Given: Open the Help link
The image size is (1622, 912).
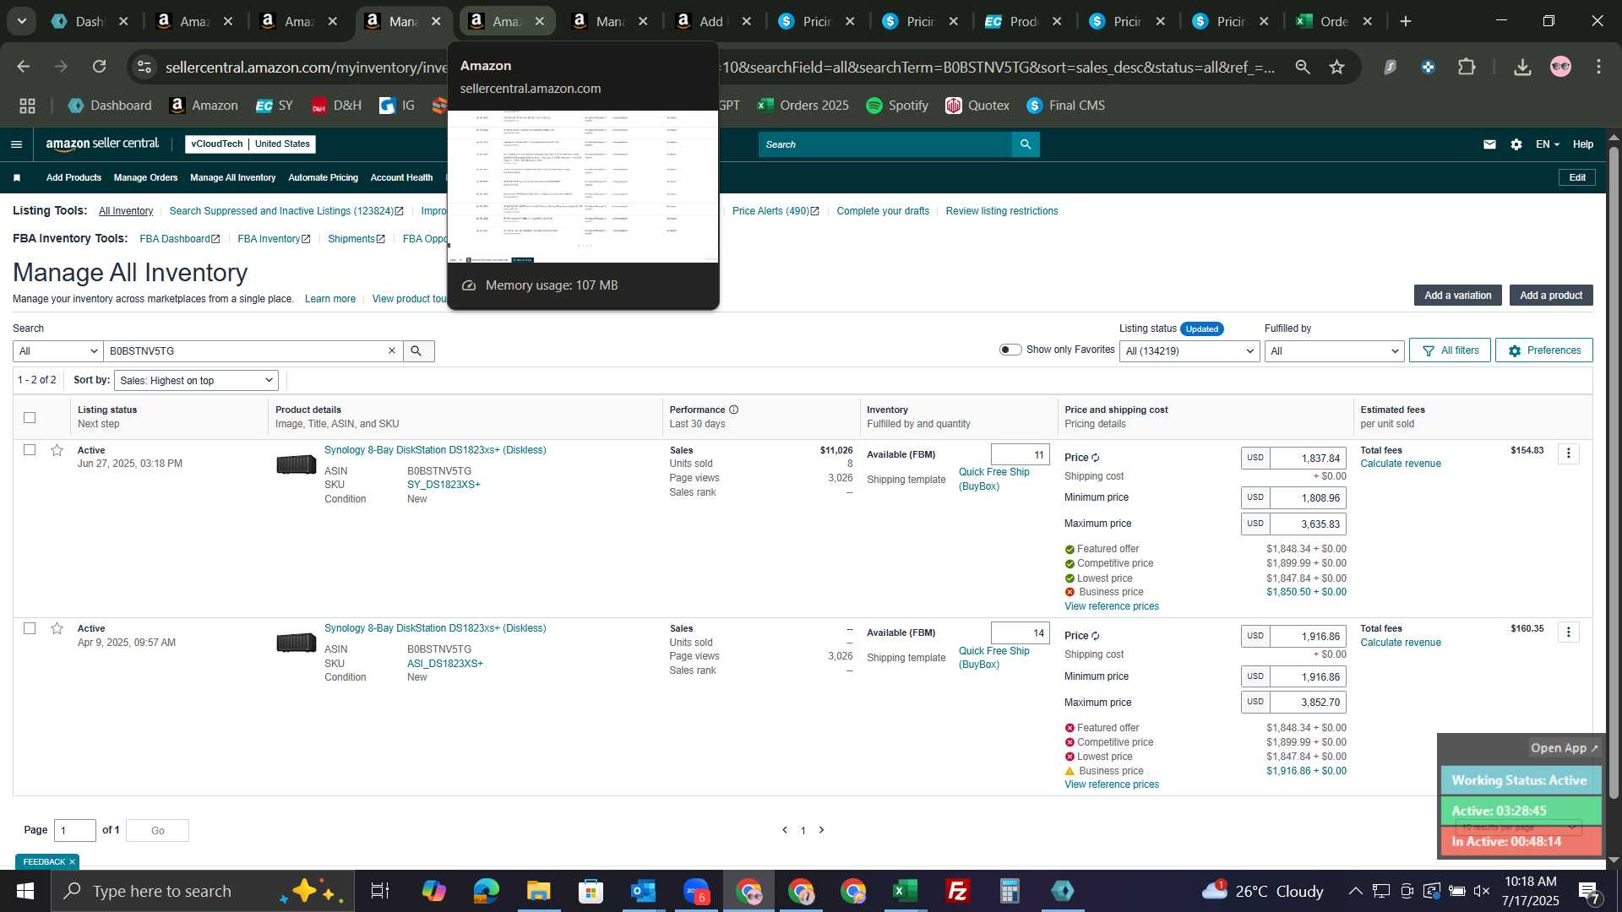Looking at the screenshot, I should coord(1582,144).
